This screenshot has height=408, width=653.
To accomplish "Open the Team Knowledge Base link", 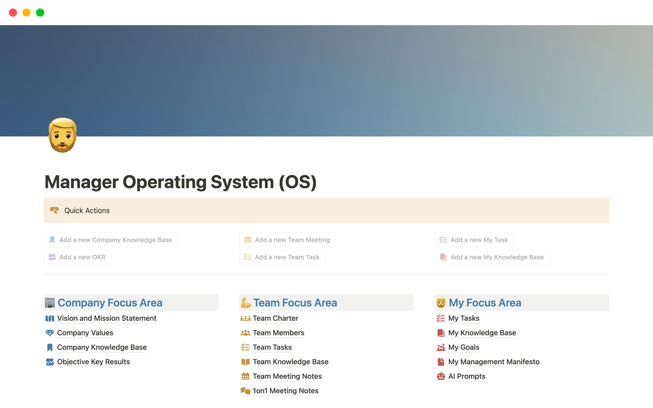I will click(290, 362).
